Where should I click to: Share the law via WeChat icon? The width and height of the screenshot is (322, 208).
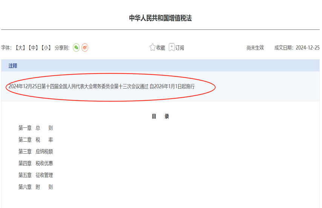76,48
